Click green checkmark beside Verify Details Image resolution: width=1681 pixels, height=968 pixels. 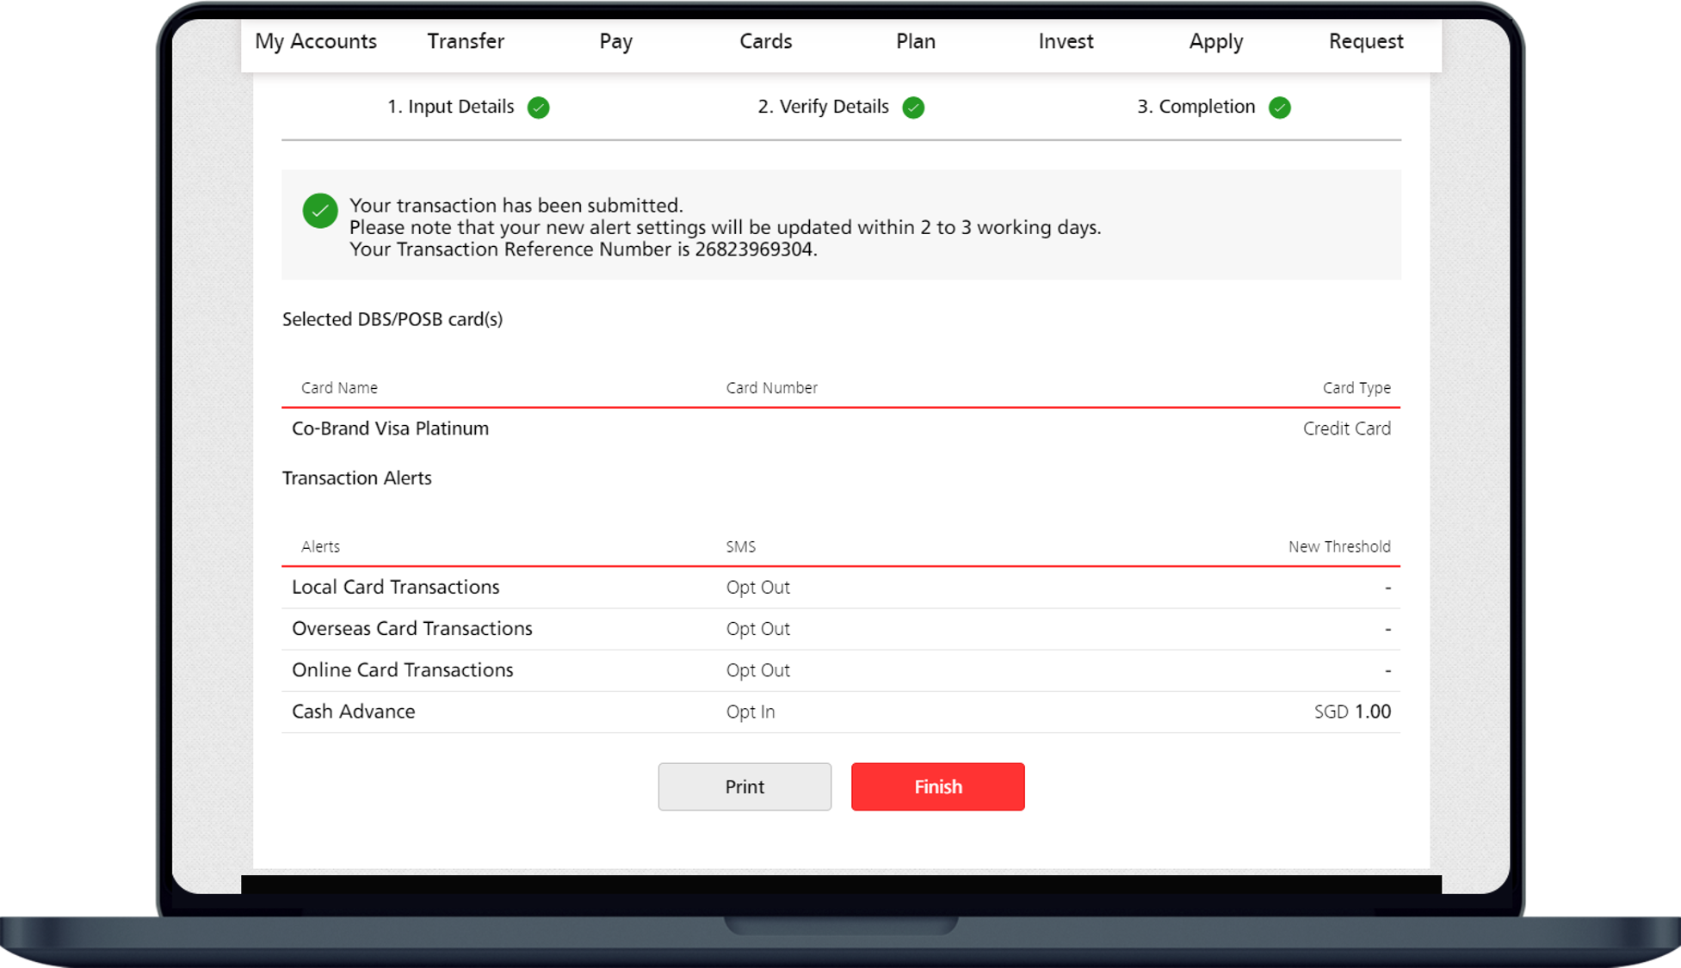tap(913, 108)
